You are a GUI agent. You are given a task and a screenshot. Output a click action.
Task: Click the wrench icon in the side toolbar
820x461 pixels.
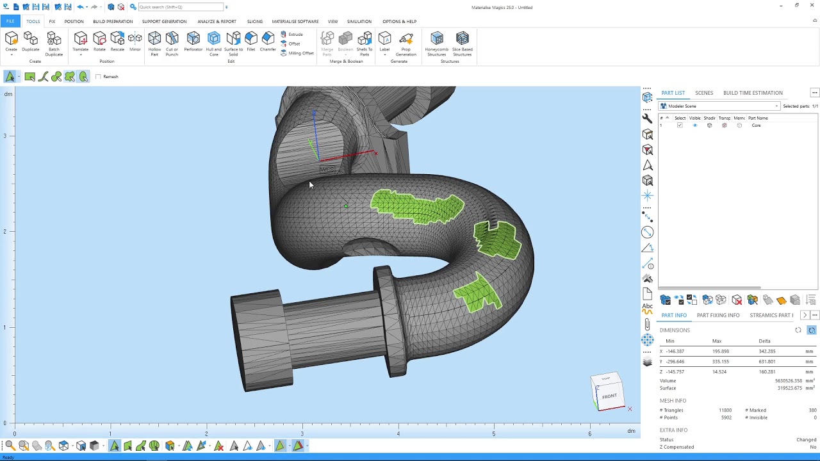tap(647, 118)
